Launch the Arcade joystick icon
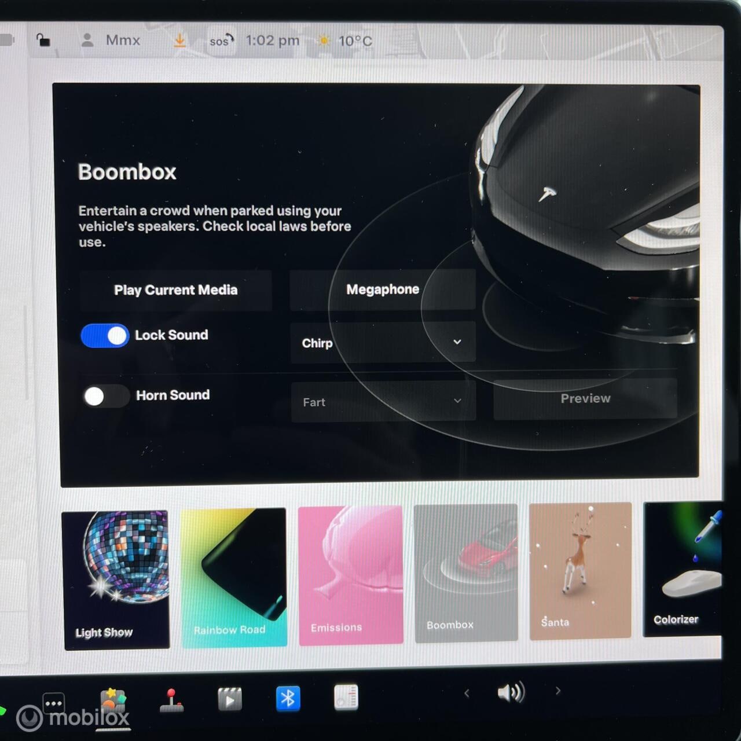This screenshot has width=741, height=741. 171,700
